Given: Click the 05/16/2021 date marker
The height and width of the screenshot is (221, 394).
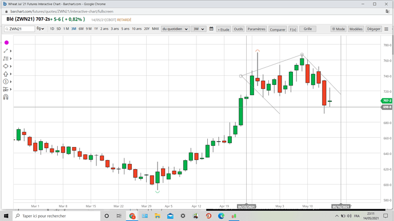Looking at the screenshot, I should point(341,207).
